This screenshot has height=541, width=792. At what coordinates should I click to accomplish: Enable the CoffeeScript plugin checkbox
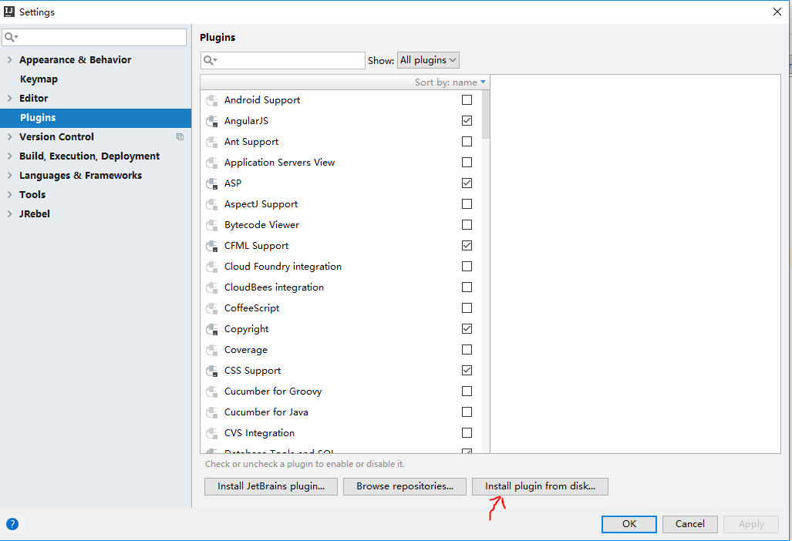pos(467,307)
